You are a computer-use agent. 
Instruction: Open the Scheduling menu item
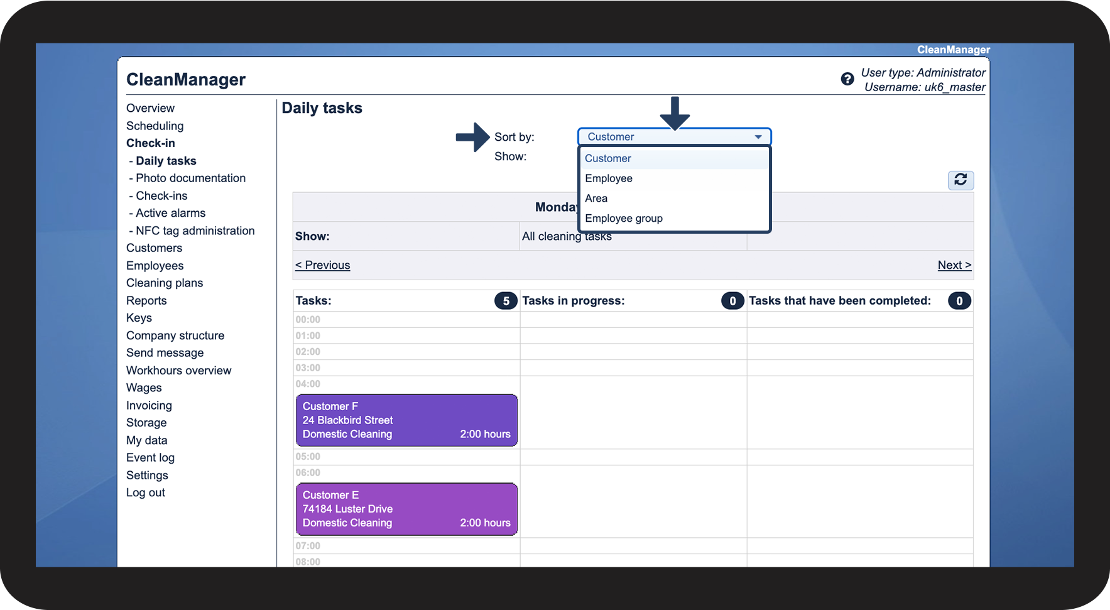(x=155, y=126)
